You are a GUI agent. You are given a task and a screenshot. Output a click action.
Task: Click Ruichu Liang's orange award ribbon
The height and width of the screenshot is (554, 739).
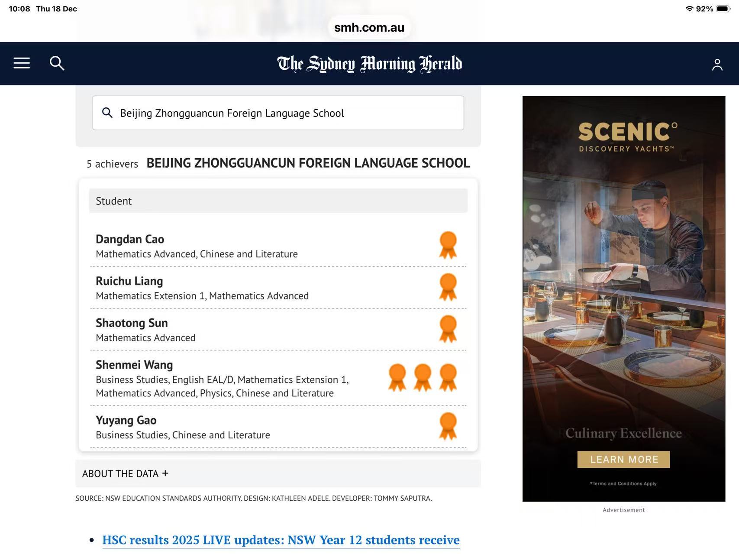(448, 287)
